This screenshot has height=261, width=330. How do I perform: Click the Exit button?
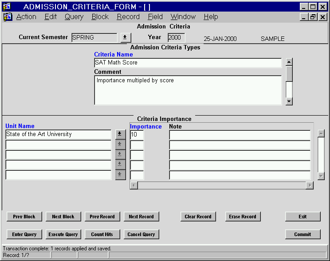tap(302, 217)
